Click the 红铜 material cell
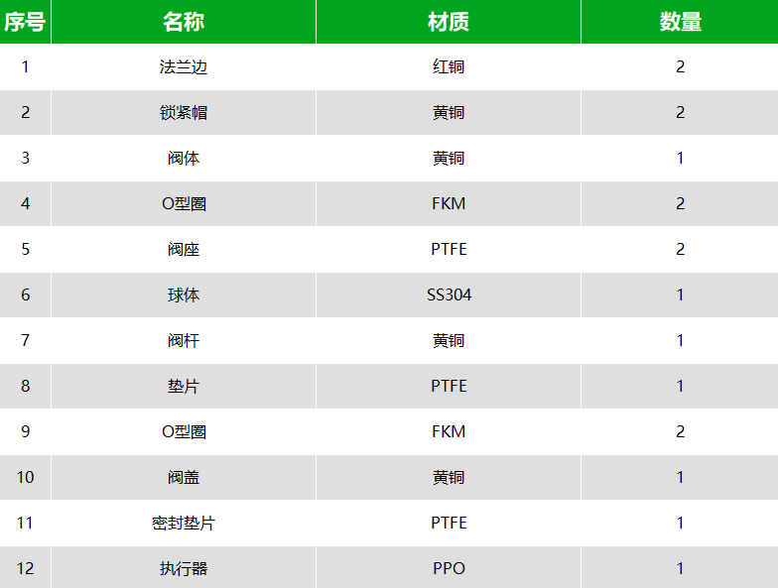This screenshot has height=588, width=778. click(x=449, y=67)
